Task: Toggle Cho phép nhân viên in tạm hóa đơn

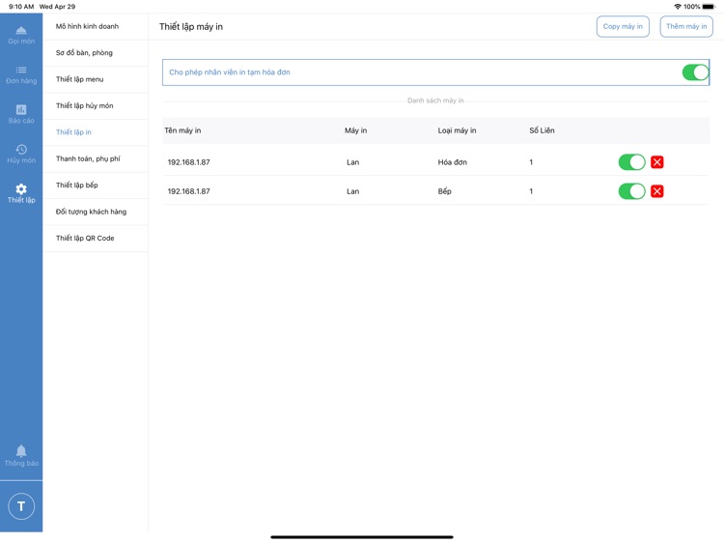Action: pyautogui.click(x=695, y=72)
